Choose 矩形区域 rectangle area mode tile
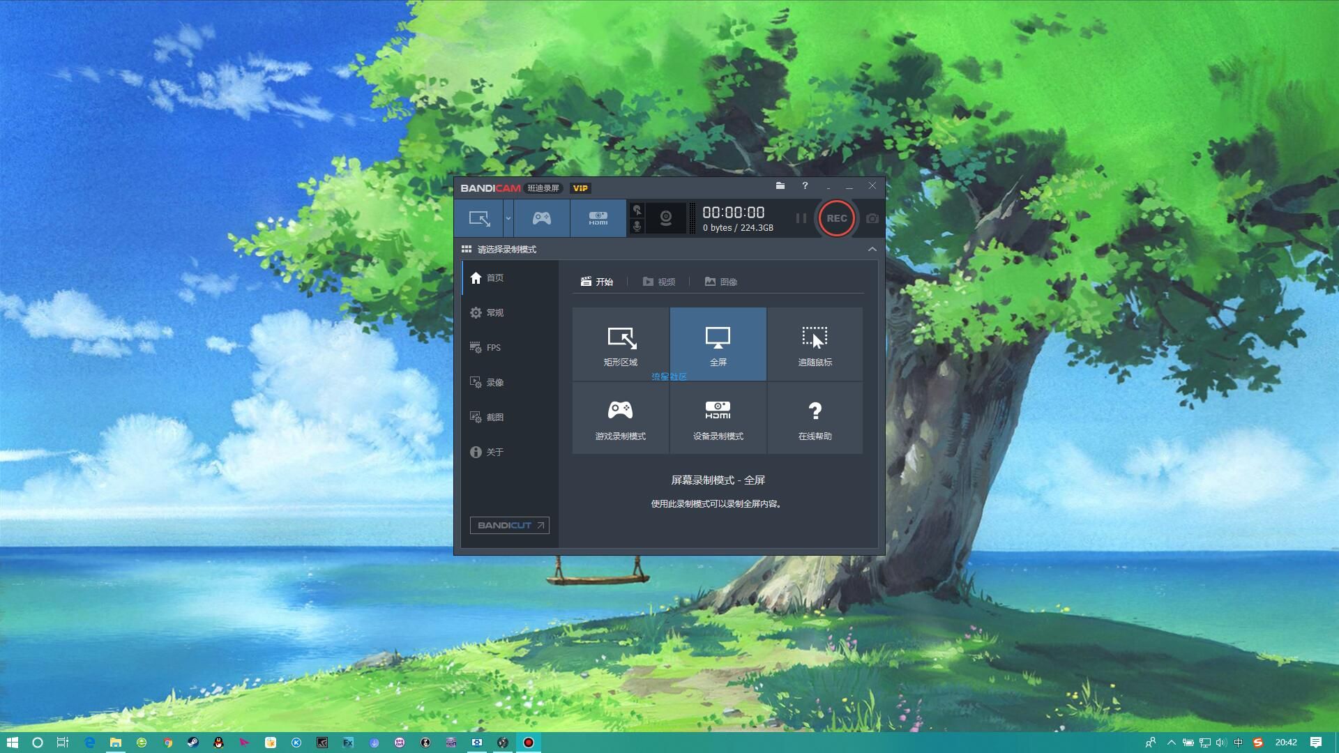Viewport: 1339px width, 753px height. click(620, 344)
